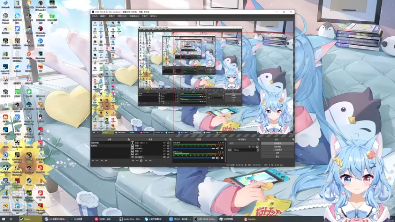Click the Start Streaming button in Controls
Viewport: 395px width, 222px height.
(277, 143)
